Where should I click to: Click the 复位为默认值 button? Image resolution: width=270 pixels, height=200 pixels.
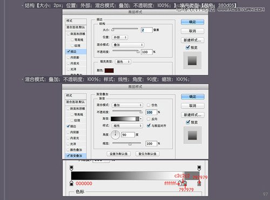[147, 154]
